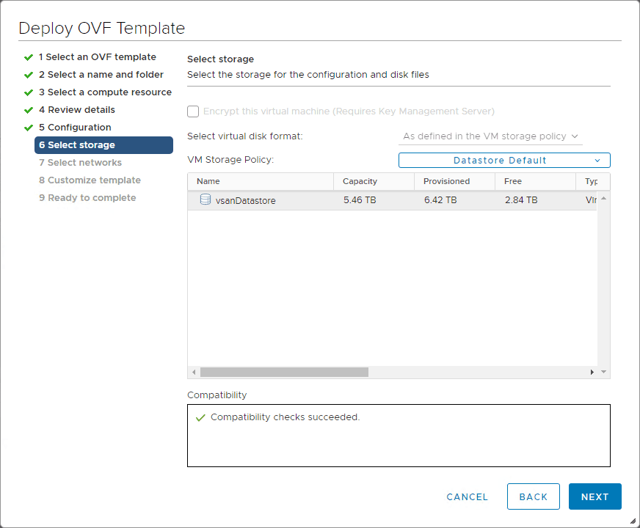
Task: Click the checkmark beside "2 Select a name and folder"
Action: pos(28,74)
